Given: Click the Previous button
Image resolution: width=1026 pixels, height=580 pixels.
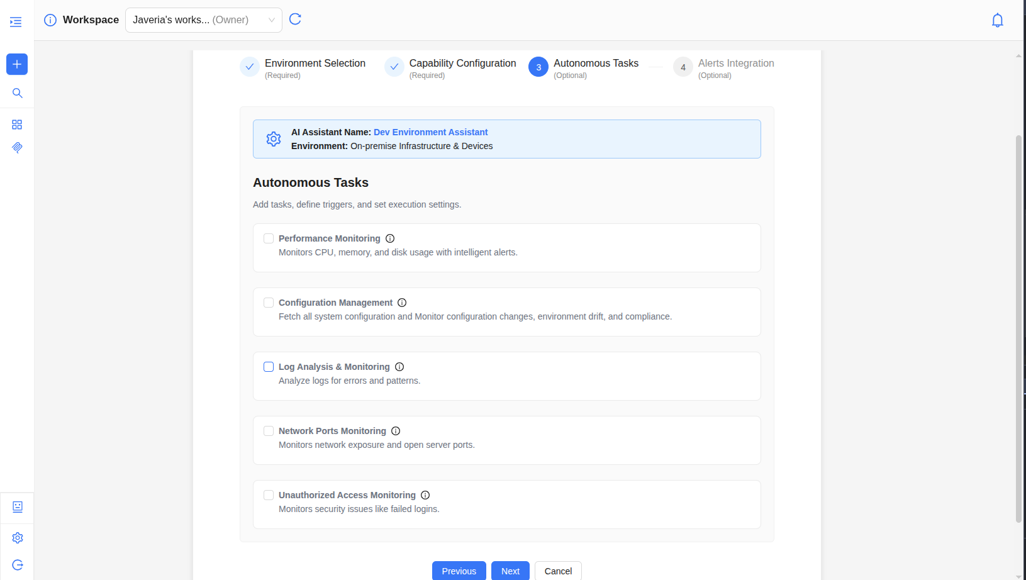Looking at the screenshot, I should coord(459,571).
